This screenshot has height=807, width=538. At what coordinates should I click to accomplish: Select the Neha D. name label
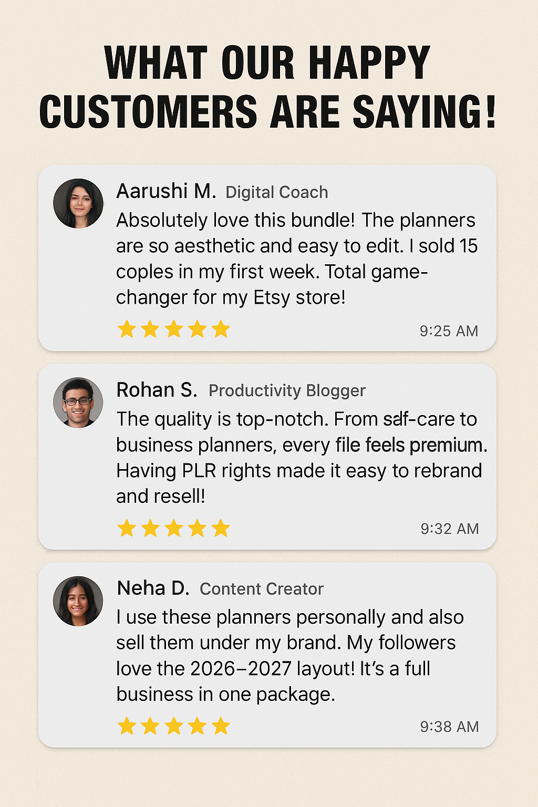point(153,588)
